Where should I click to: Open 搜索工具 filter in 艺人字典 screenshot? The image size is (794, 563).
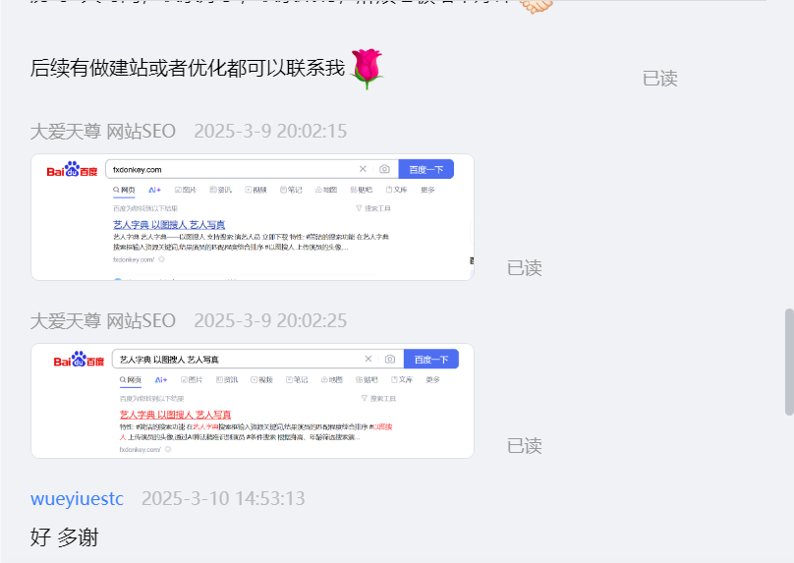click(378, 398)
